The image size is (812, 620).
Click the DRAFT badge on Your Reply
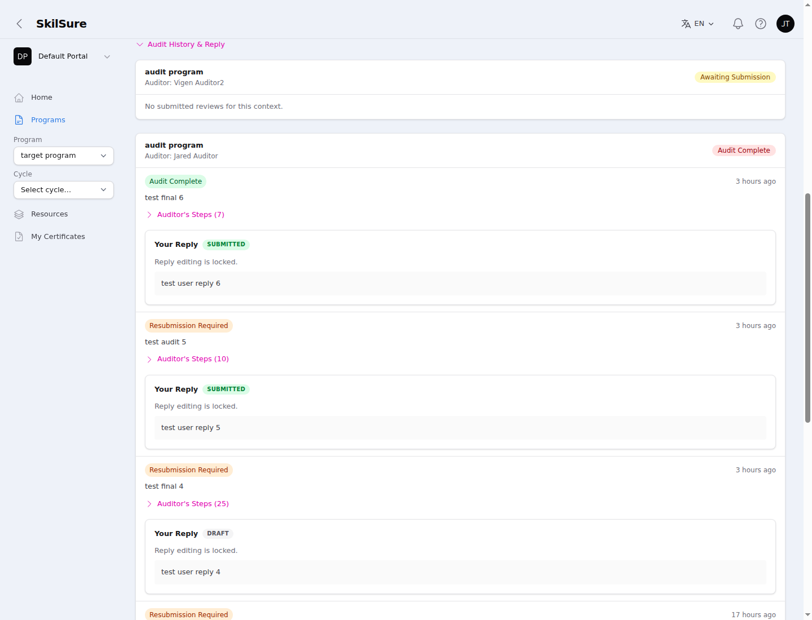click(218, 534)
